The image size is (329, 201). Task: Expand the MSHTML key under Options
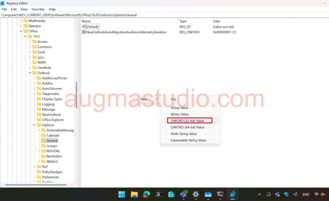coord(39,151)
